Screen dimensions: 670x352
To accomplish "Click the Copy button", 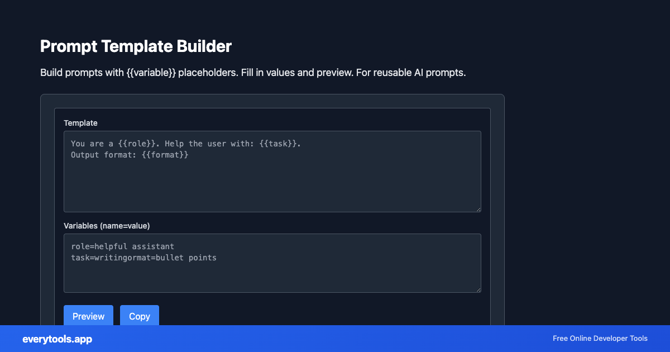I will click(x=139, y=316).
